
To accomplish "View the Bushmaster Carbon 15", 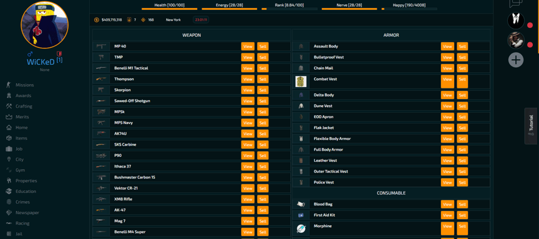I will [248, 177].
